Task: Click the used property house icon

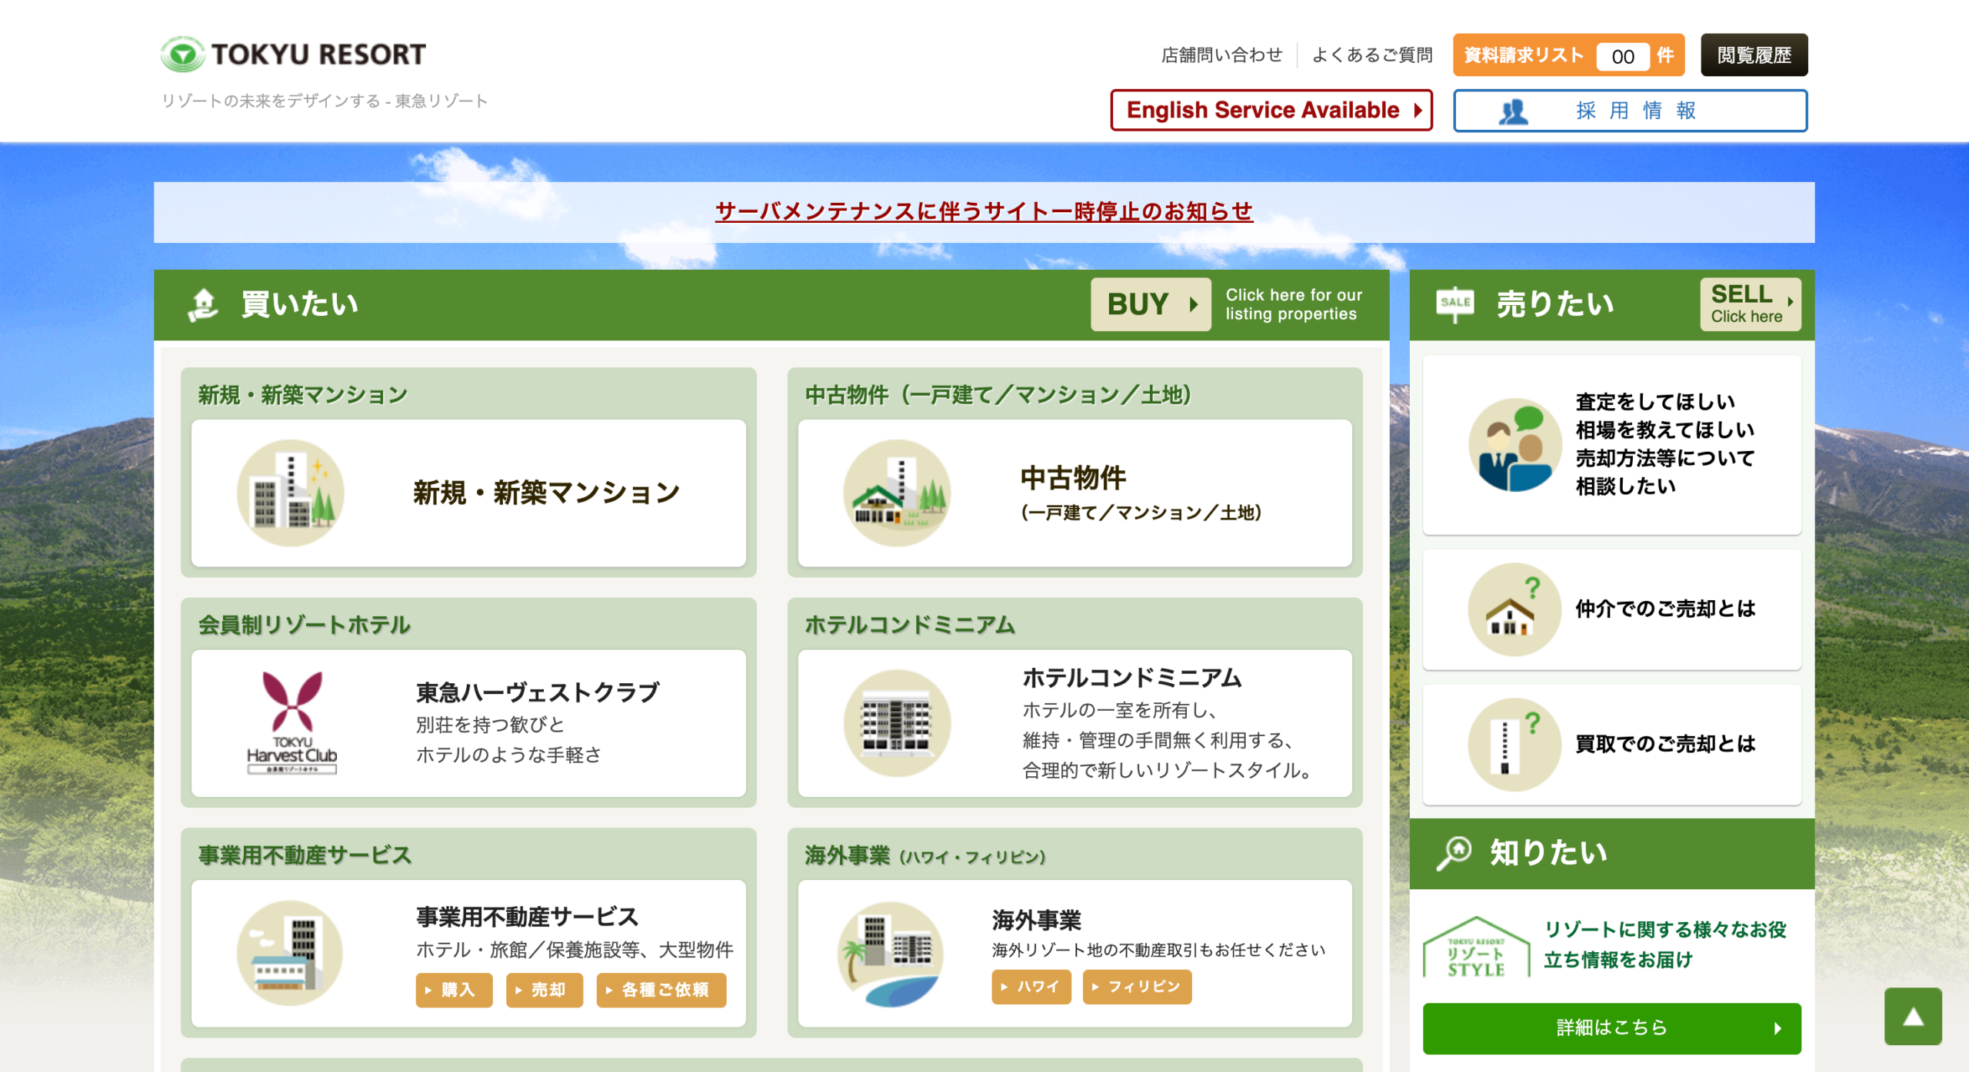Action: (897, 493)
